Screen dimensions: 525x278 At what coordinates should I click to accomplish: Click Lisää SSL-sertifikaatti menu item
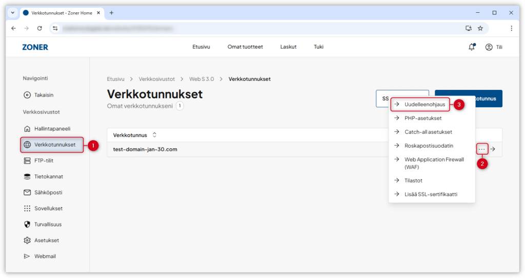431,194
